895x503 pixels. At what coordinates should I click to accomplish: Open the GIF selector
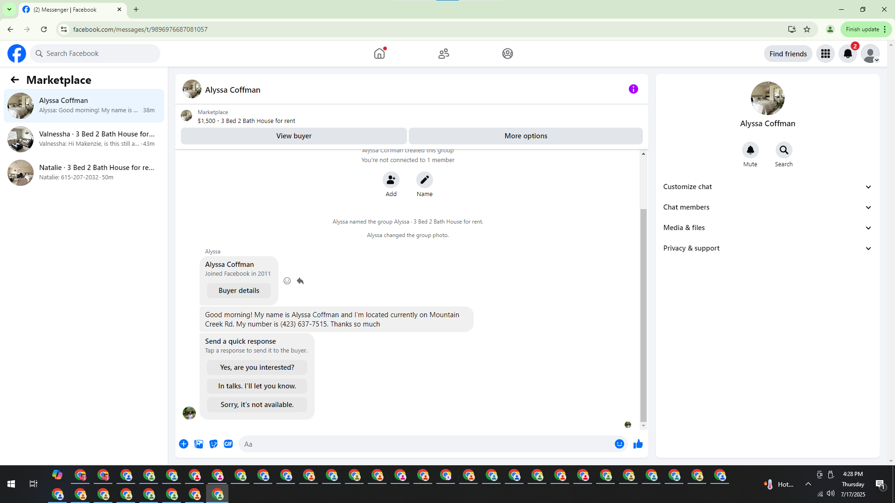[x=228, y=444]
